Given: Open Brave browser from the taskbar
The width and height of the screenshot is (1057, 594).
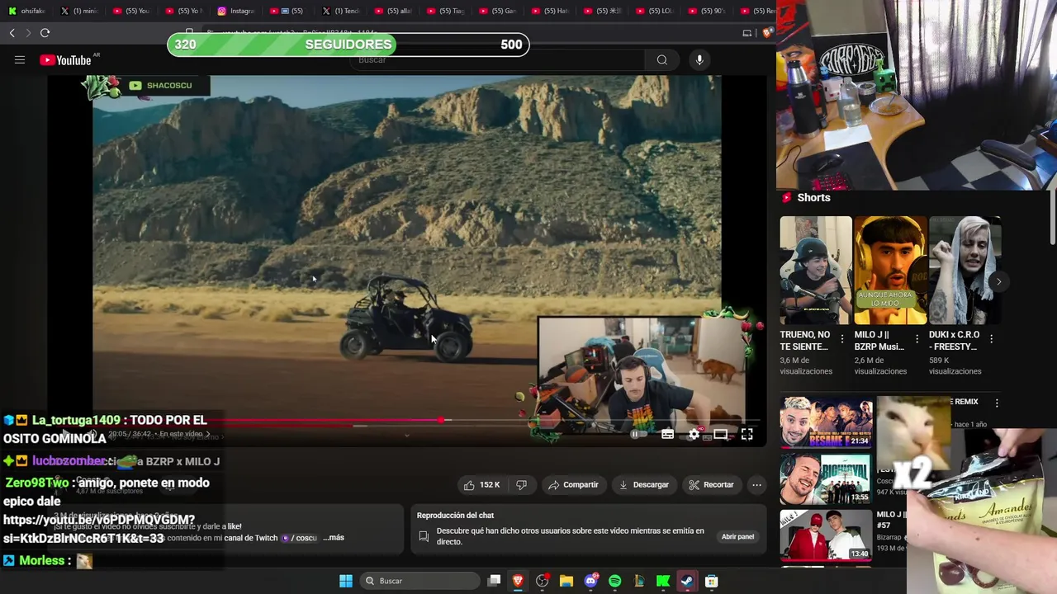Looking at the screenshot, I should 518,581.
